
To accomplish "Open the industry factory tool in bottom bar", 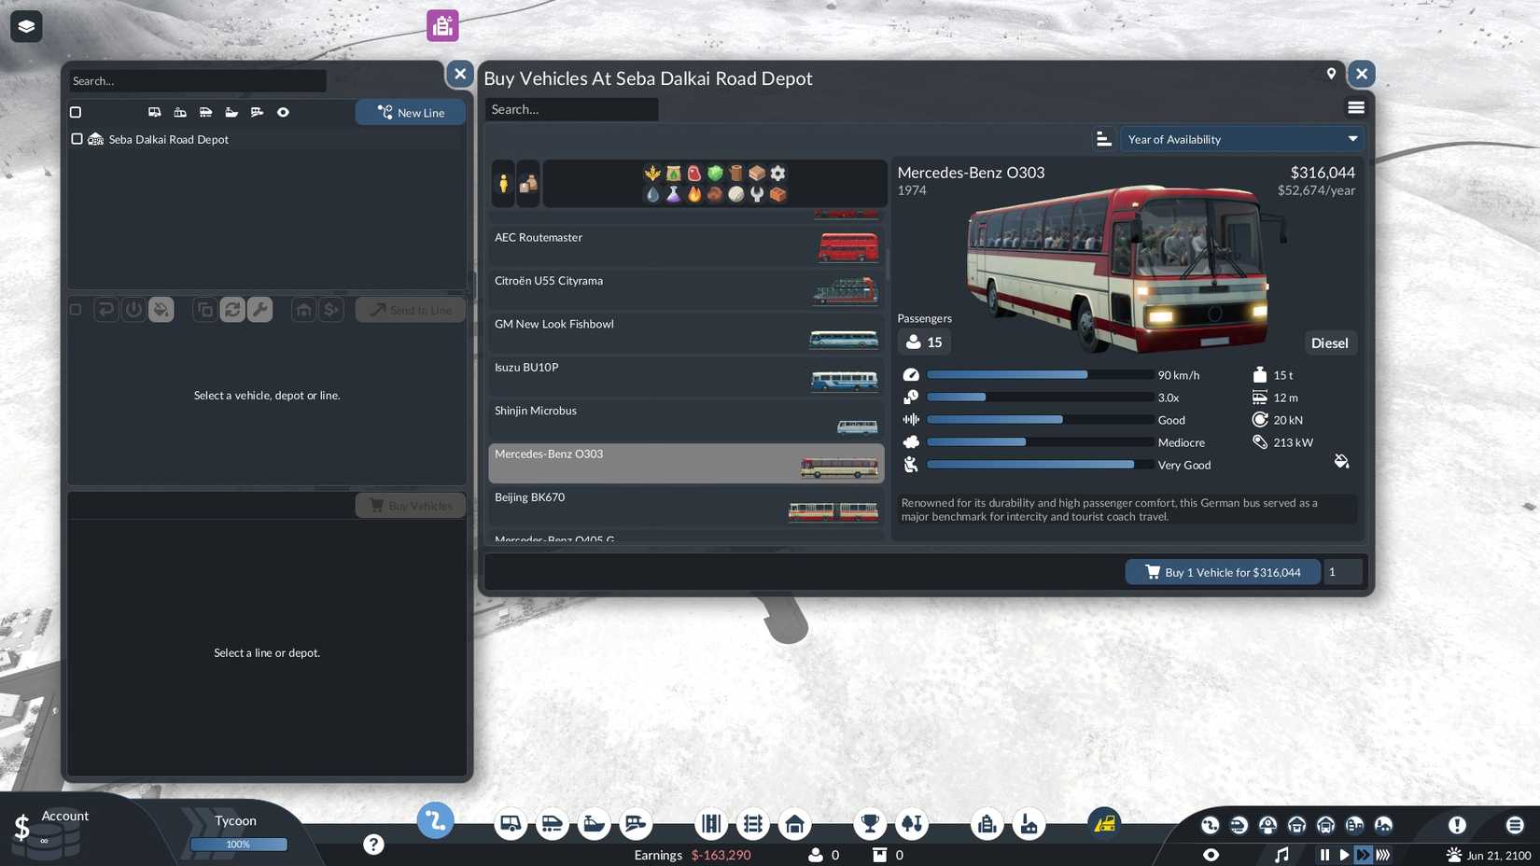I will pyautogui.click(x=1029, y=824).
